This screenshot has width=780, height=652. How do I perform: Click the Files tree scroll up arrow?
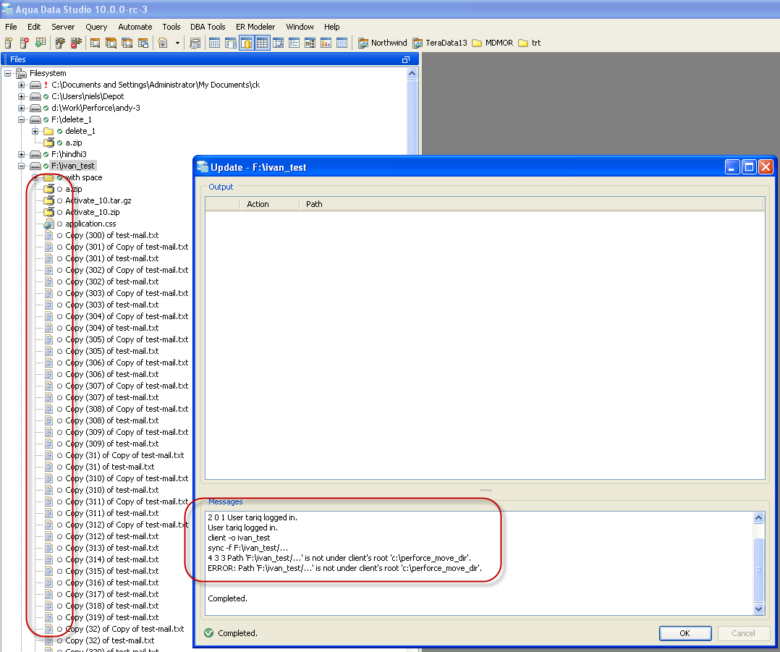412,74
